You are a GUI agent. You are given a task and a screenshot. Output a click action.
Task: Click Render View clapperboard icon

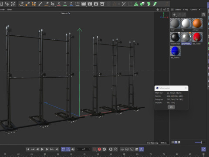coord(84,4)
